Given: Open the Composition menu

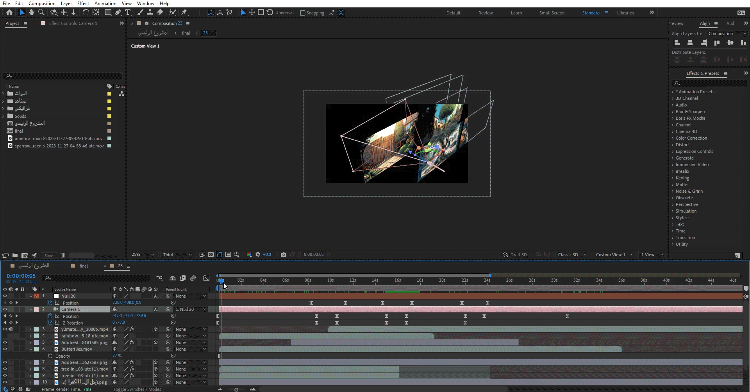Looking at the screenshot, I should coord(42,4).
